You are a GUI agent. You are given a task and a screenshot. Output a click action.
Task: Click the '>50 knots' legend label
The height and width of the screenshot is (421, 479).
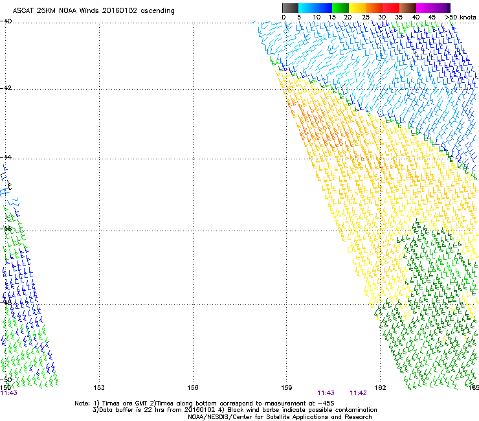pyautogui.click(x=460, y=17)
